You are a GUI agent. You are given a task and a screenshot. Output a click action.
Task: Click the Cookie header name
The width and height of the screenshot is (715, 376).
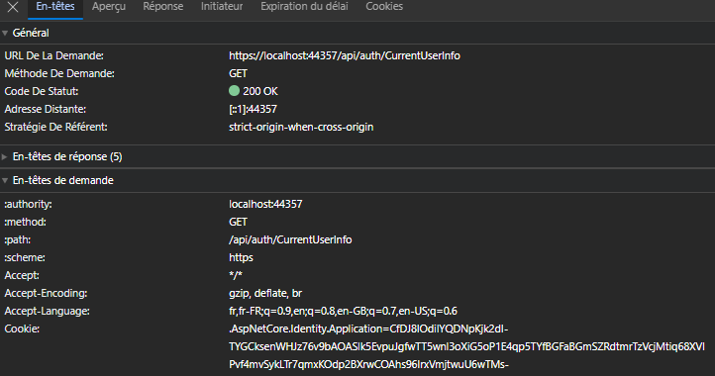(x=22, y=329)
